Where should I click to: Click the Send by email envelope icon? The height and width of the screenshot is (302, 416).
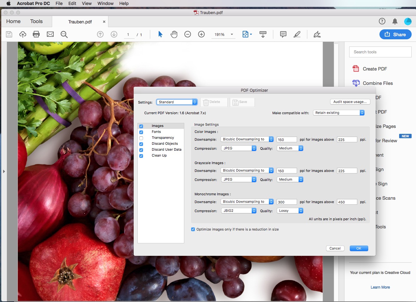[50, 34]
